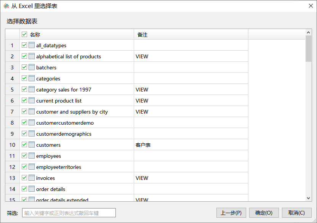Click the order details table icon
The image size is (317, 223).
tap(32, 189)
